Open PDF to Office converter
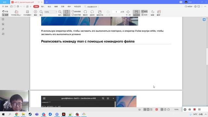Screen dimensions: 208x117 point(16,13)
